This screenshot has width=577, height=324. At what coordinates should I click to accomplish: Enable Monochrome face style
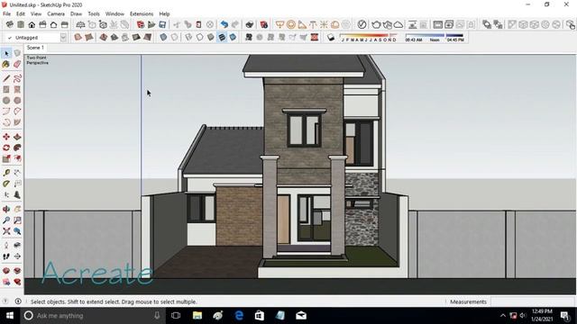point(233,37)
